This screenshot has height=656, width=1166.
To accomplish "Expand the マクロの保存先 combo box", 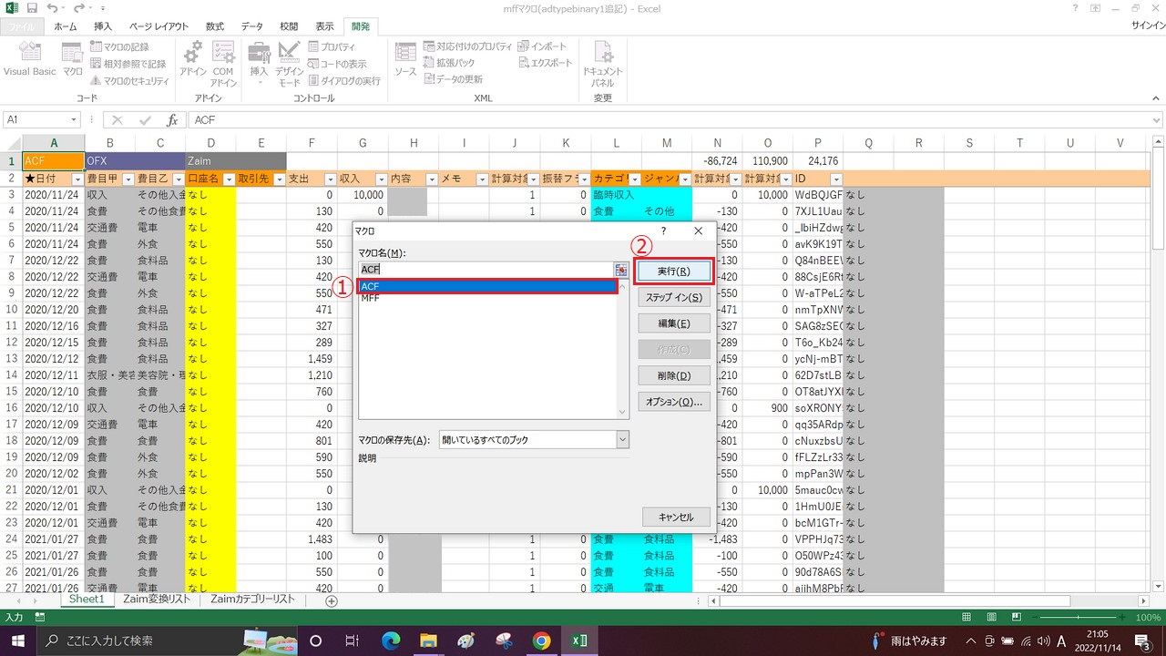I will point(623,440).
